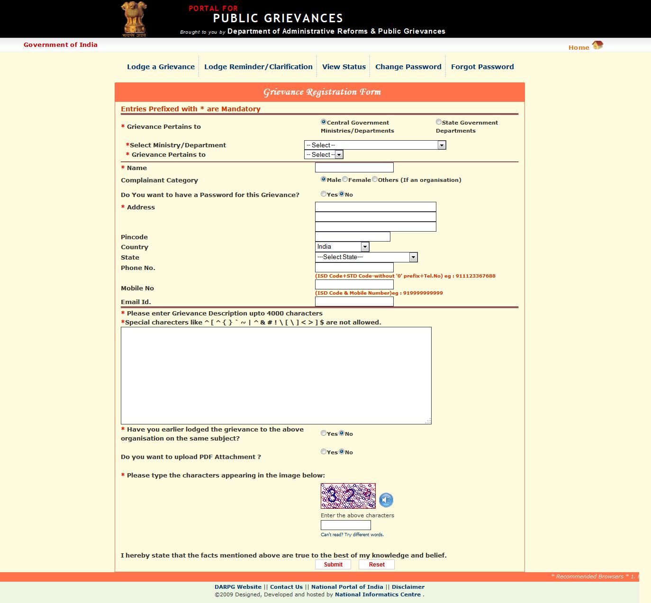
Task: Expand the Country dropdown showing India
Action: pos(342,247)
